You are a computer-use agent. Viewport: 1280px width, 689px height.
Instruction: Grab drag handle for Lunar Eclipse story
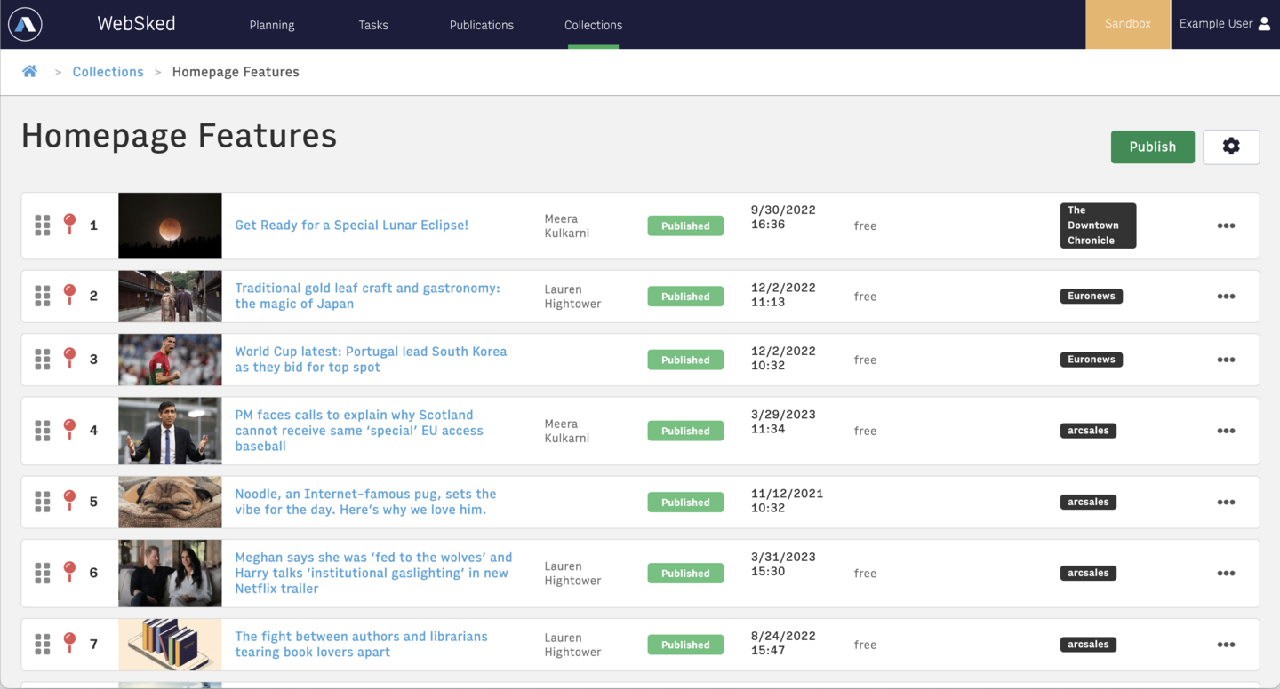tap(43, 226)
